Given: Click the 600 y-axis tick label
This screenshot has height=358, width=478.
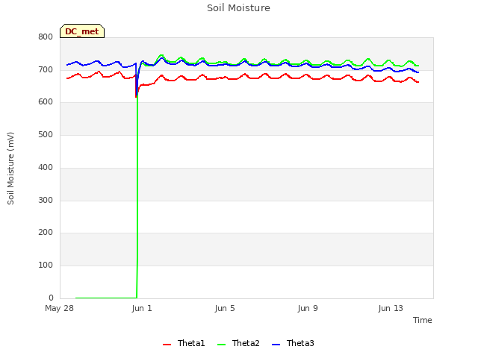Looking at the screenshot, I should coord(46,102).
